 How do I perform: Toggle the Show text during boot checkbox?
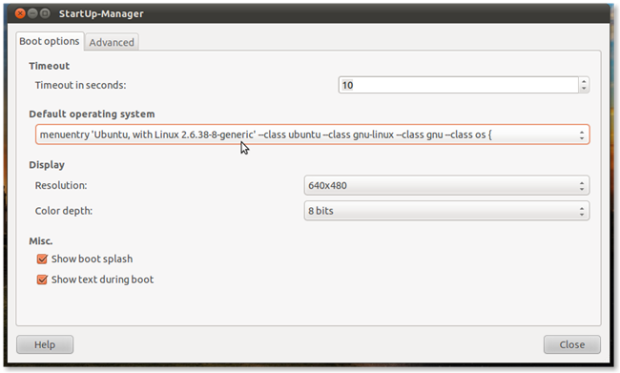point(42,280)
